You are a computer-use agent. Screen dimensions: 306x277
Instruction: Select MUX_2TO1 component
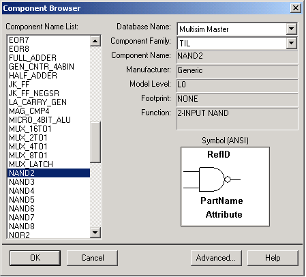click(x=48, y=138)
